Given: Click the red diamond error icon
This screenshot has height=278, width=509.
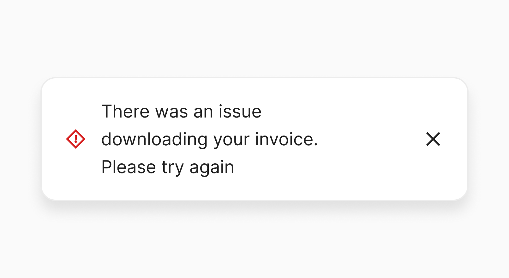Looking at the screenshot, I should (x=76, y=139).
